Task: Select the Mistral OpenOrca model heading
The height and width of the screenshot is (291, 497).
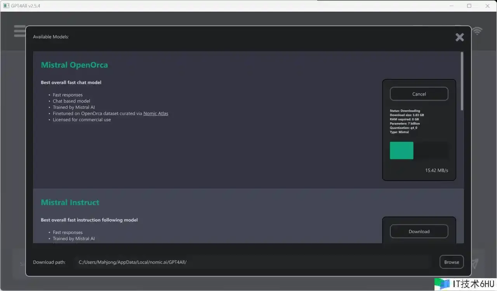Action: [74, 65]
